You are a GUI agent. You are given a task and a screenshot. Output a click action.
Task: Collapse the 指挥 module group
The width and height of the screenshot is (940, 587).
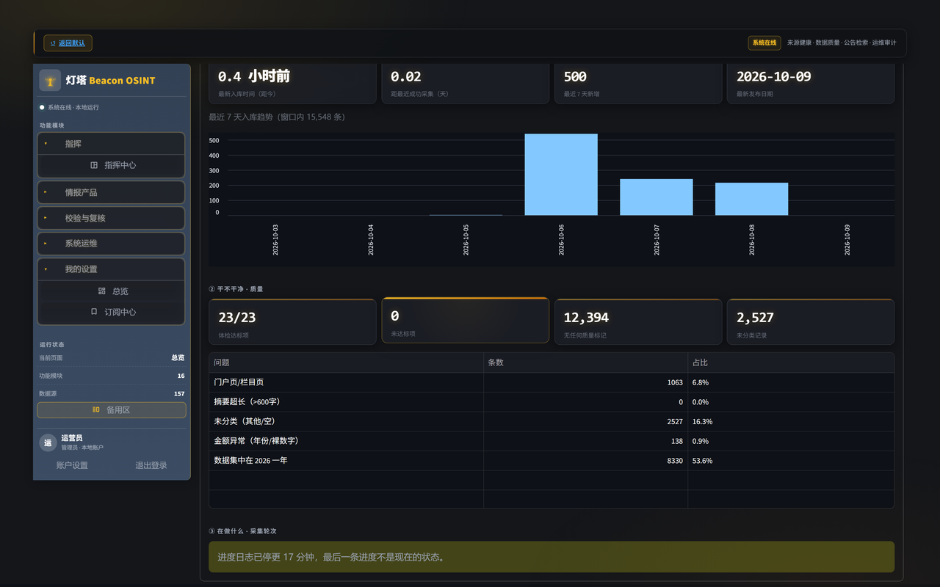point(111,144)
